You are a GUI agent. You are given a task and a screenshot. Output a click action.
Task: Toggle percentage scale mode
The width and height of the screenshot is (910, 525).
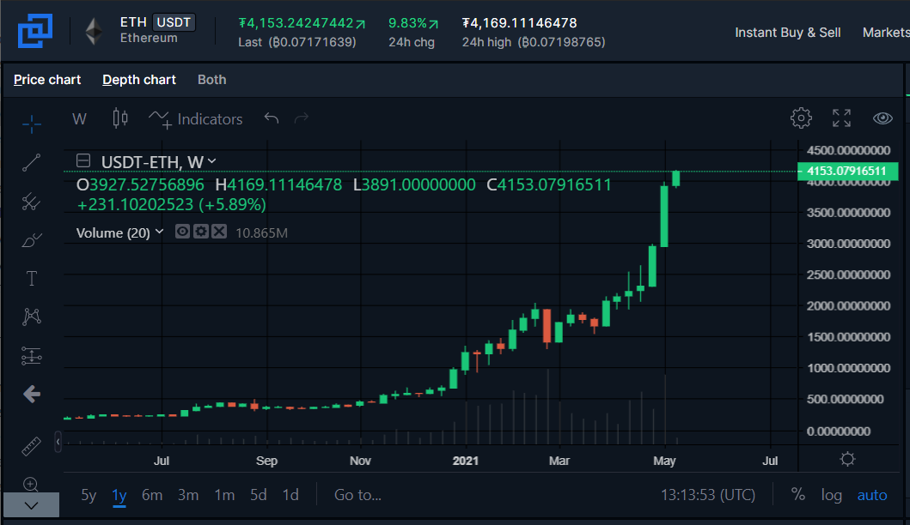pyautogui.click(x=798, y=494)
